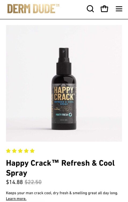The width and height of the screenshot is (128, 202).
Task: Click the DeoPlex emblem on the label
Action: pos(57,109)
